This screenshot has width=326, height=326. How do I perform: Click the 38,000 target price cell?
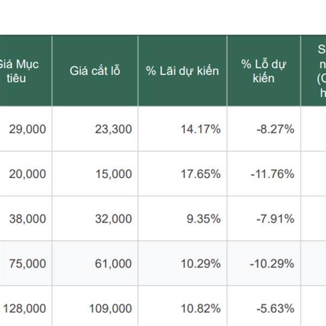coord(27,219)
